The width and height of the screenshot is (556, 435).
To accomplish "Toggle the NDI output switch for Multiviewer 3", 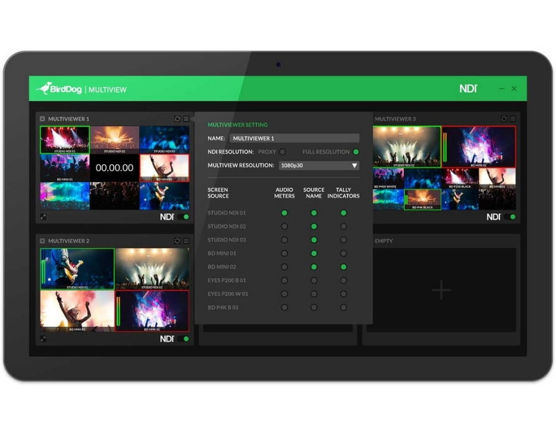I will tap(509, 217).
